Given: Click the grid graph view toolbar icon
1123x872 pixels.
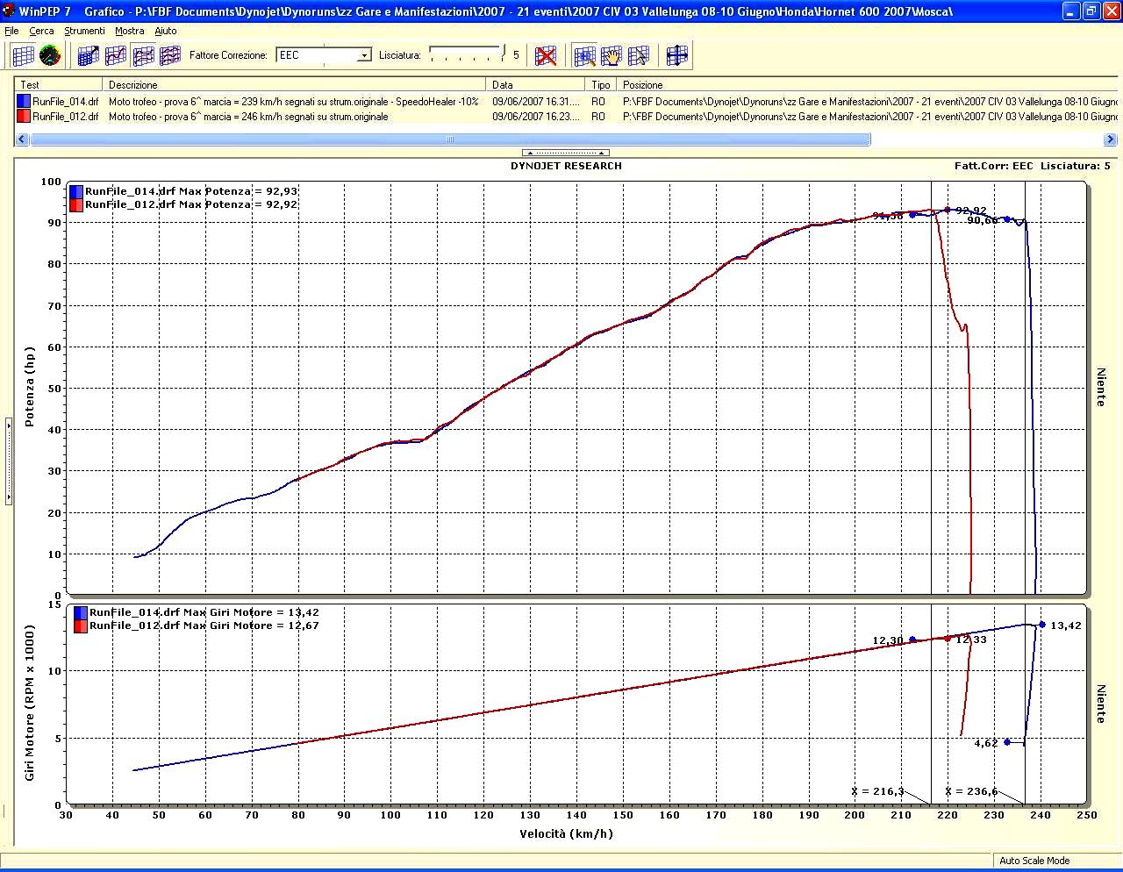Looking at the screenshot, I should [24, 55].
